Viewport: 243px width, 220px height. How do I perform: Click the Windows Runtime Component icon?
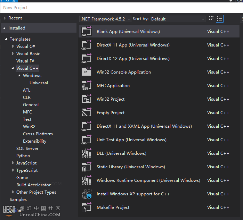[87, 180]
